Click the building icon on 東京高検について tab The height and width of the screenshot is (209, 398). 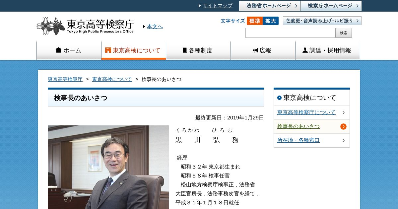point(108,50)
